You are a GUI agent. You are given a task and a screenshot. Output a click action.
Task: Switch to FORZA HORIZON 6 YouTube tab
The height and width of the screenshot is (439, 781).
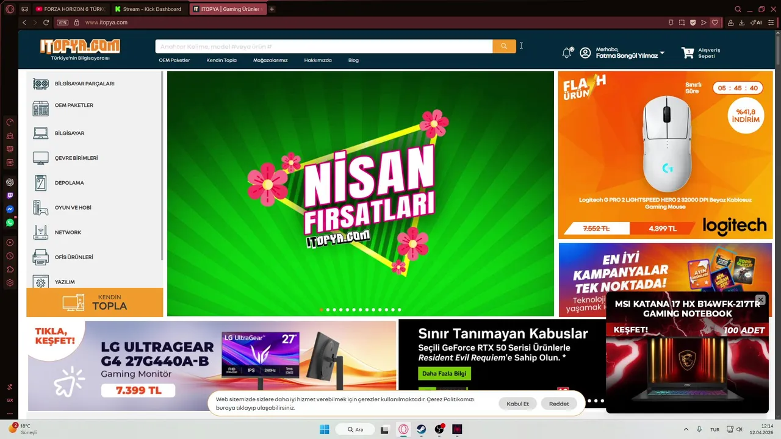pyautogui.click(x=71, y=9)
